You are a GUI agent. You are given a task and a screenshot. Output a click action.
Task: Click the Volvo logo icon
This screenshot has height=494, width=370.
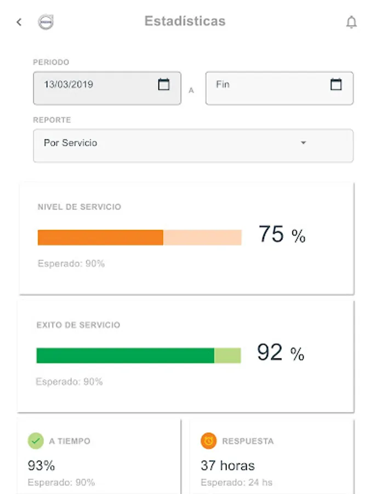45,22
